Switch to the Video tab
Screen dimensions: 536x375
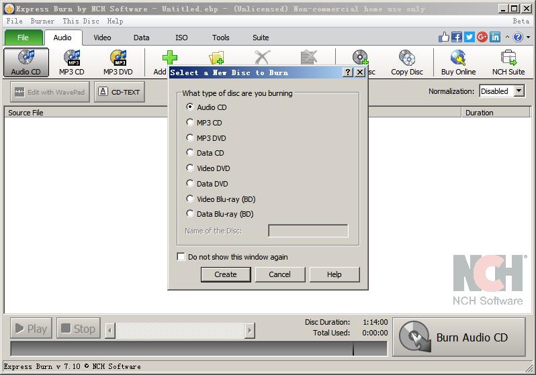[x=102, y=37]
